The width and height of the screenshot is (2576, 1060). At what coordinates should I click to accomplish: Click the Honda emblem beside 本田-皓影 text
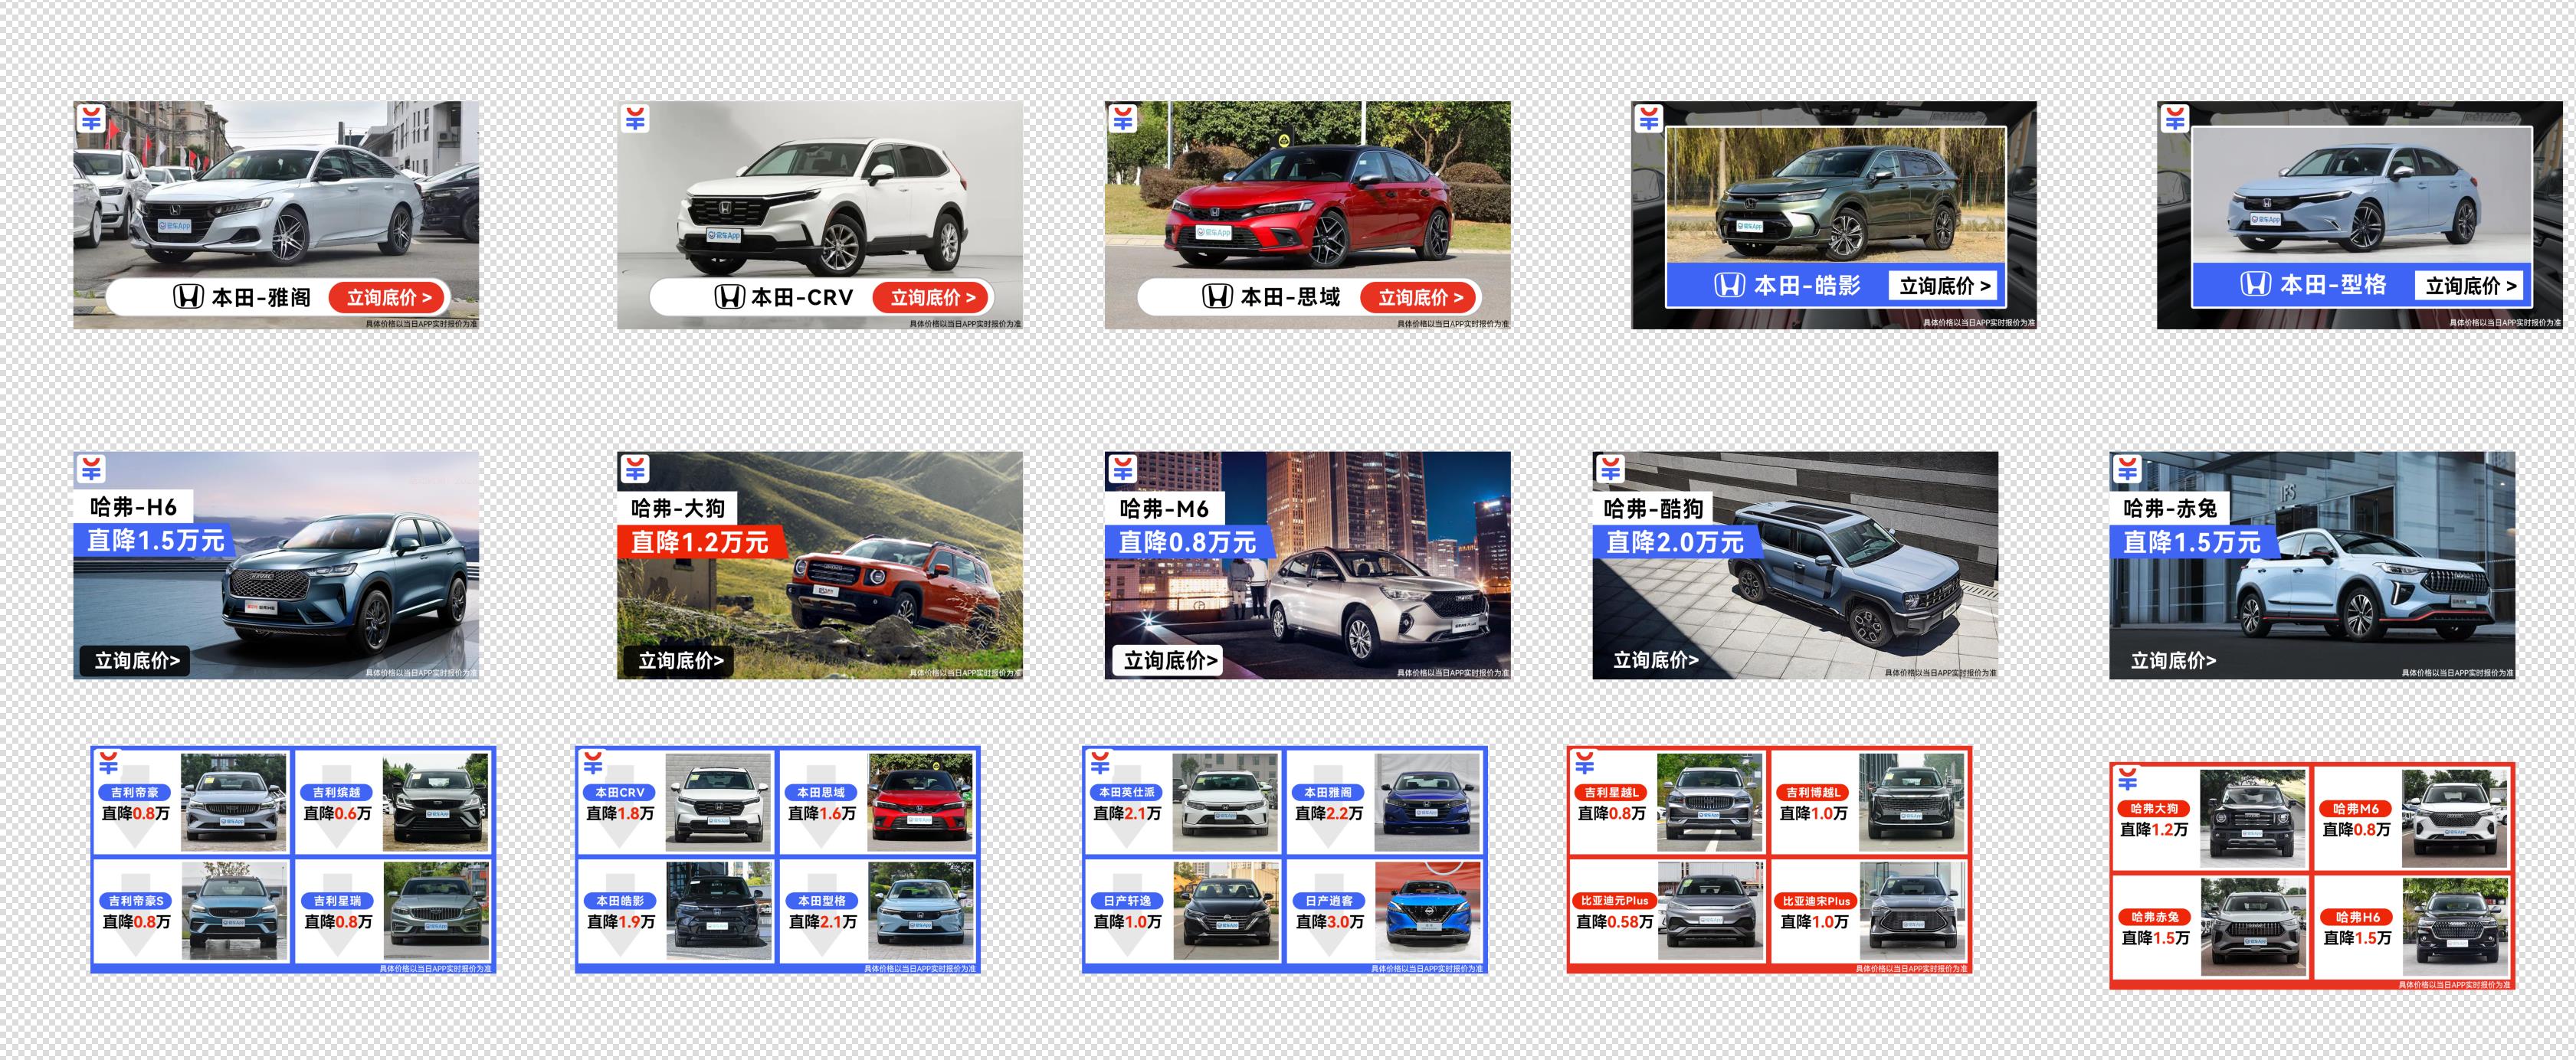coord(1730,285)
